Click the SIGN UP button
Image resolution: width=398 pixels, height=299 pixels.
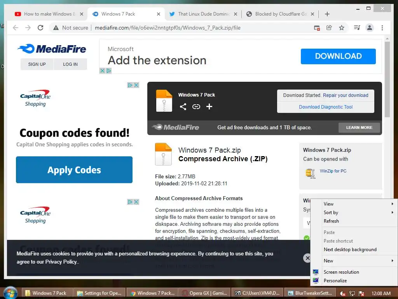(x=37, y=64)
